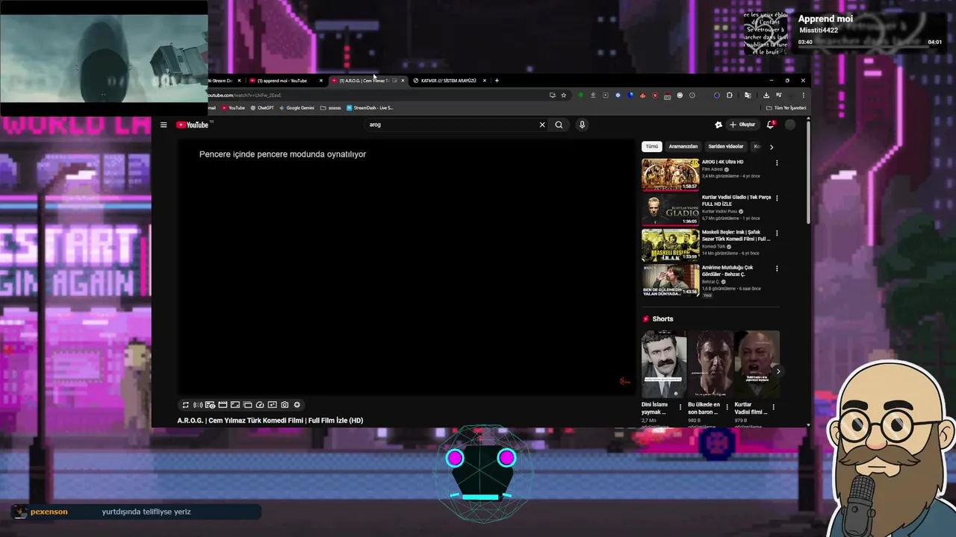
Task: Open options menu for Kurtlar Vadisi Gladio
Action: click(777, 198)
